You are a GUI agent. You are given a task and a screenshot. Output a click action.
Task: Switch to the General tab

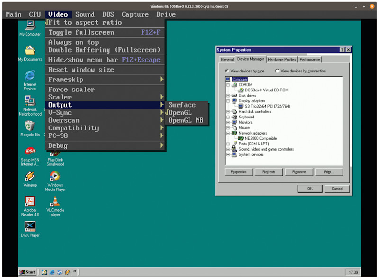tap(227, 60)
